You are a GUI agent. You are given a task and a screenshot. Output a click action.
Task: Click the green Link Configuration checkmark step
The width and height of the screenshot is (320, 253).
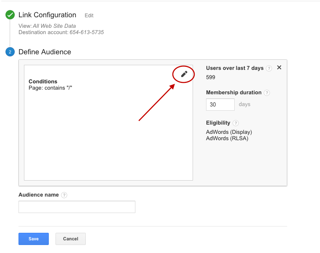(x=10, y=15)
